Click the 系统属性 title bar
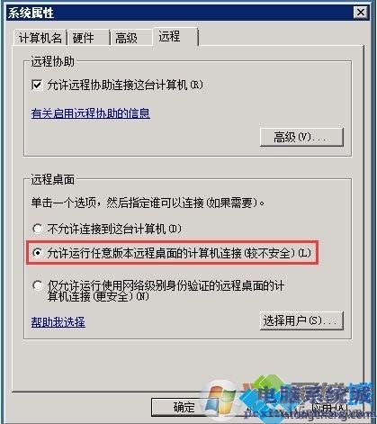 180,13
